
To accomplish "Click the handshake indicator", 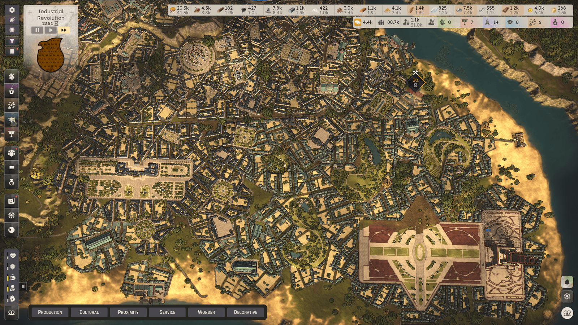I will click(x=13, y=277).
